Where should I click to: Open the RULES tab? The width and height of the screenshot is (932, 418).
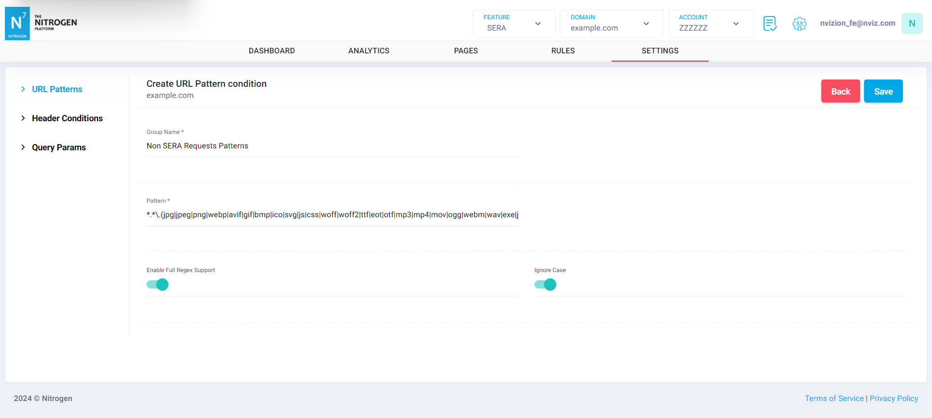coord(563,51)
